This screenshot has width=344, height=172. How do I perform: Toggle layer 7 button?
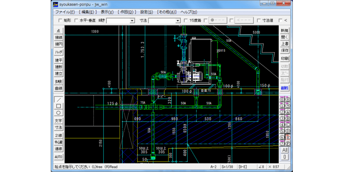282,144
